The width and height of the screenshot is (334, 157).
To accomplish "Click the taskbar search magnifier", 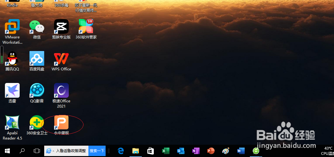I will click(22, 151).
